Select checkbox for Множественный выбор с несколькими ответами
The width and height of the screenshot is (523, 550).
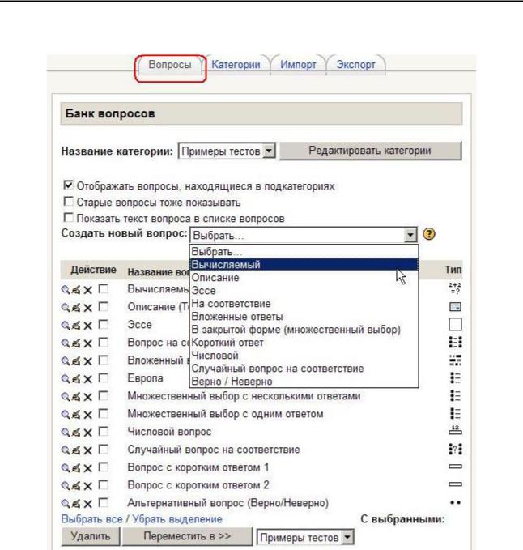click(x=103, y=395)
